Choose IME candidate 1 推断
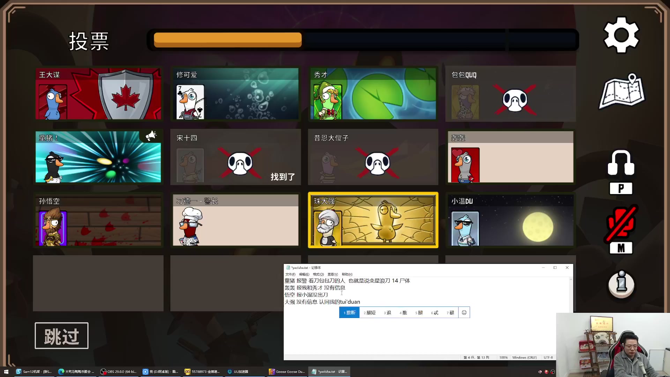670x377 pixels. tap(349, 312)
